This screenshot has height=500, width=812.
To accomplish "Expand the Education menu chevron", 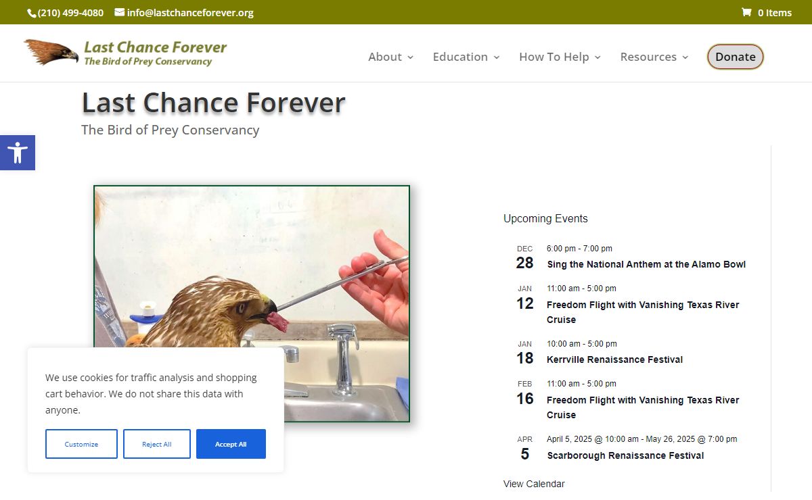I will 497,57.
